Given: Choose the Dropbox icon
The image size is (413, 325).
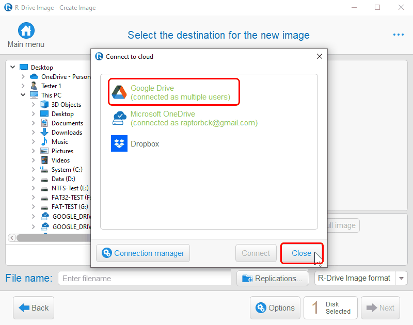Looking at the screenshot, I should pos(119,143).
